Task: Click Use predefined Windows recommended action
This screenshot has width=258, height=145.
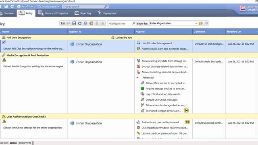Action: click(x=165, y=128)
